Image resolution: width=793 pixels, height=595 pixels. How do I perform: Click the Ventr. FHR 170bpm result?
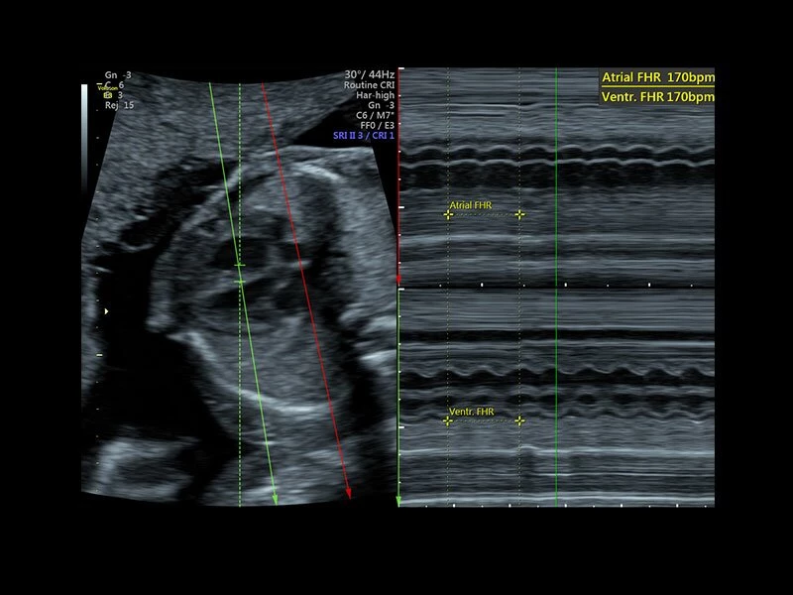pyautogui.click(x=657, y=96)
